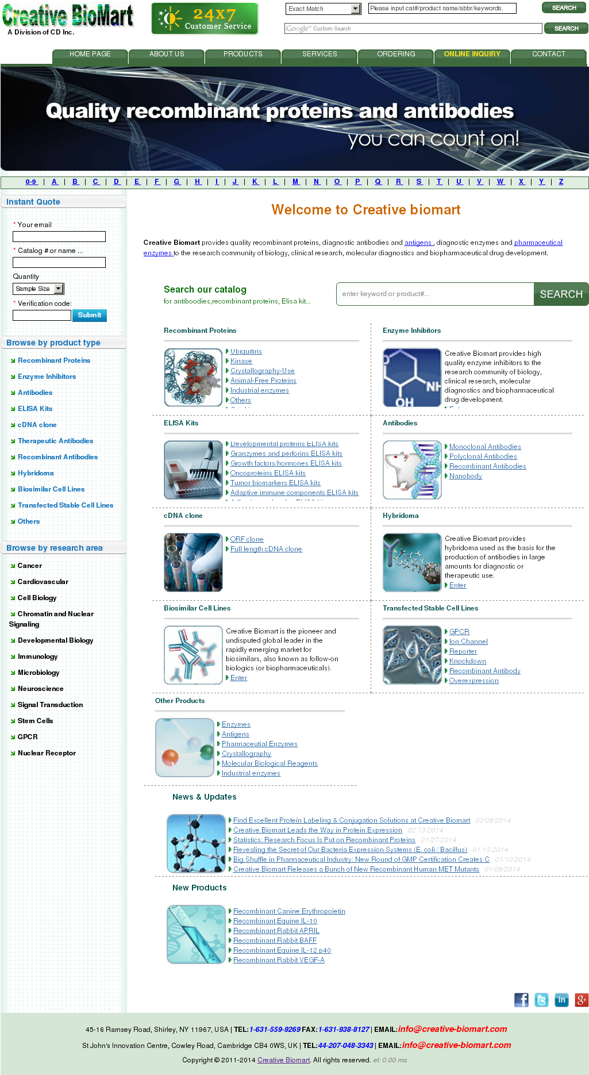Open the Transfected Stable Cell Lines thumbnail
Screen dimensions: 589x1075
pos(412,655)
